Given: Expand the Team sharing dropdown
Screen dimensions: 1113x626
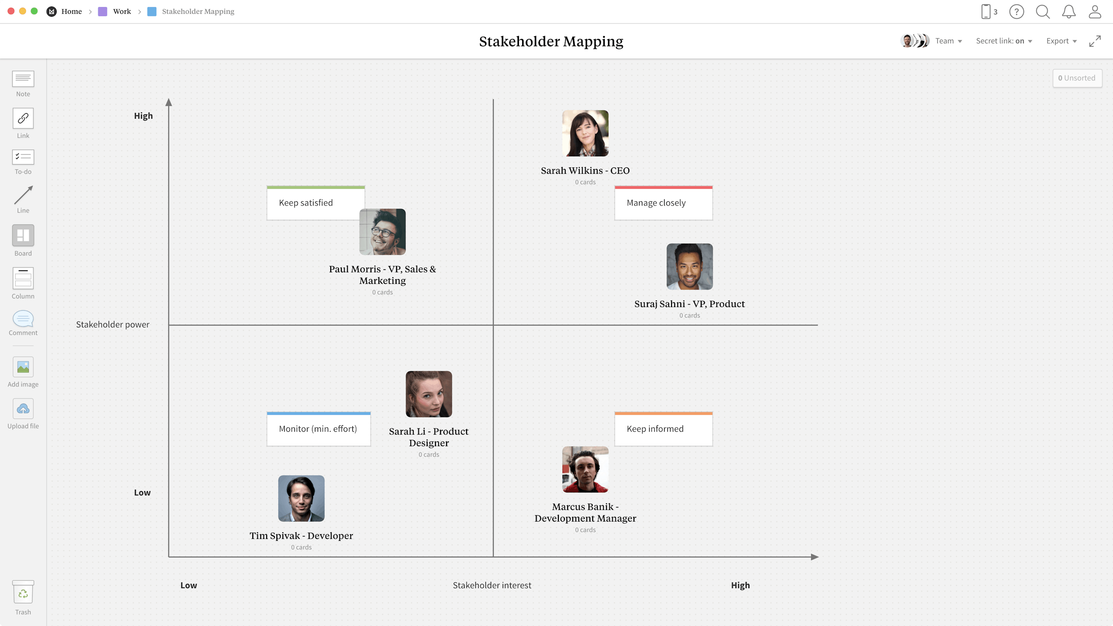Looking at the screenshot, I should [x=949, y=41].
